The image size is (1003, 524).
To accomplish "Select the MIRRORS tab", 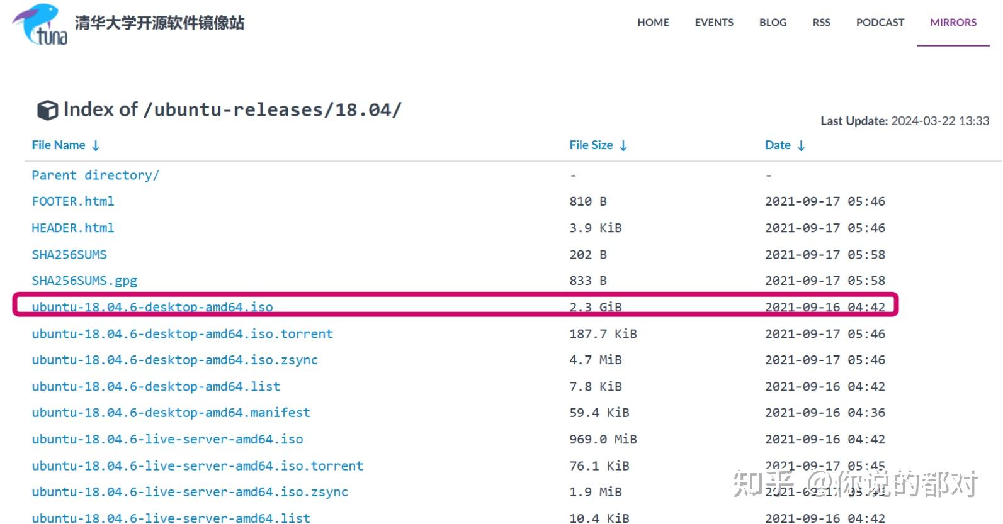I will [953, 23].
